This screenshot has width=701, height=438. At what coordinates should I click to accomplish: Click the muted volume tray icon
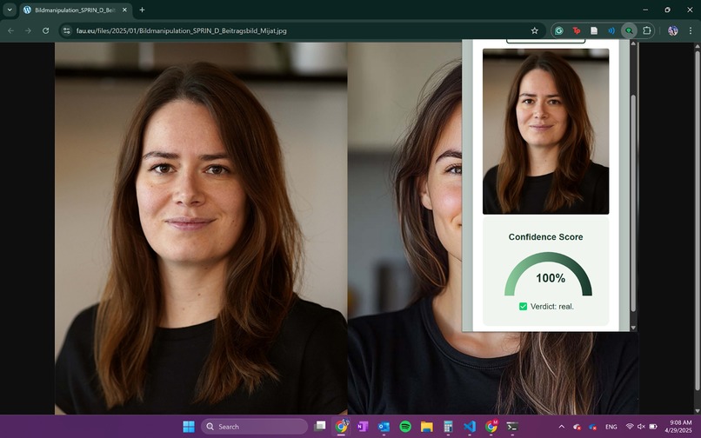coord(641,427)
